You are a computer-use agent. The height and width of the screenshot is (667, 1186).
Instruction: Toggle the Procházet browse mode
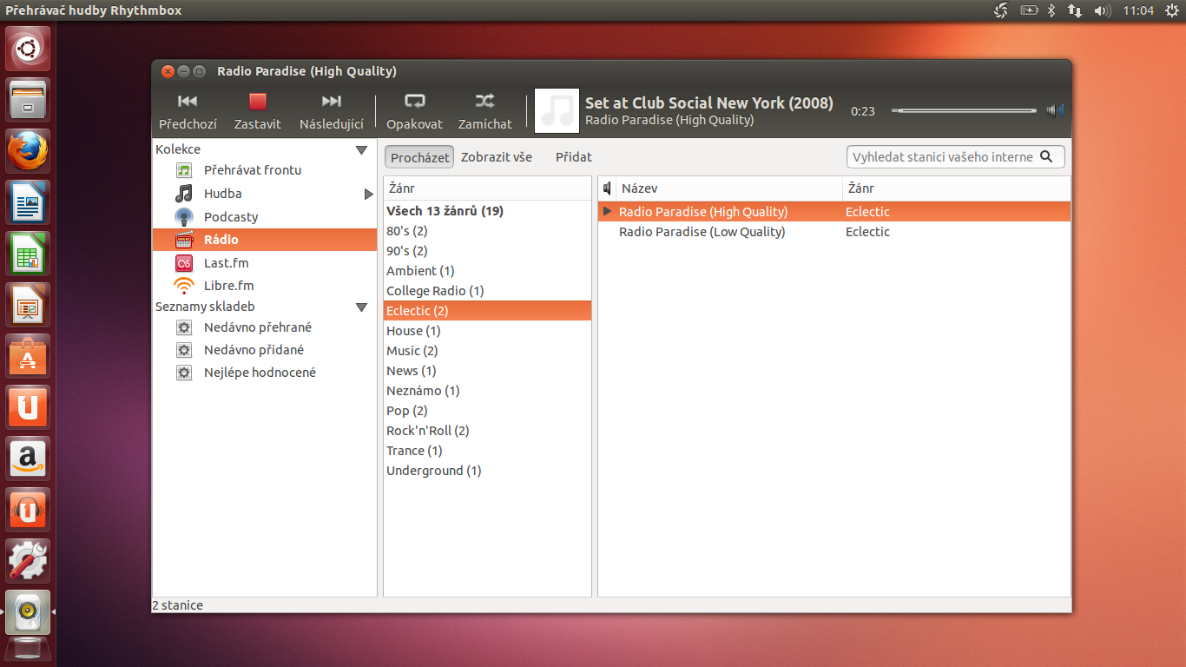(418, 156)
